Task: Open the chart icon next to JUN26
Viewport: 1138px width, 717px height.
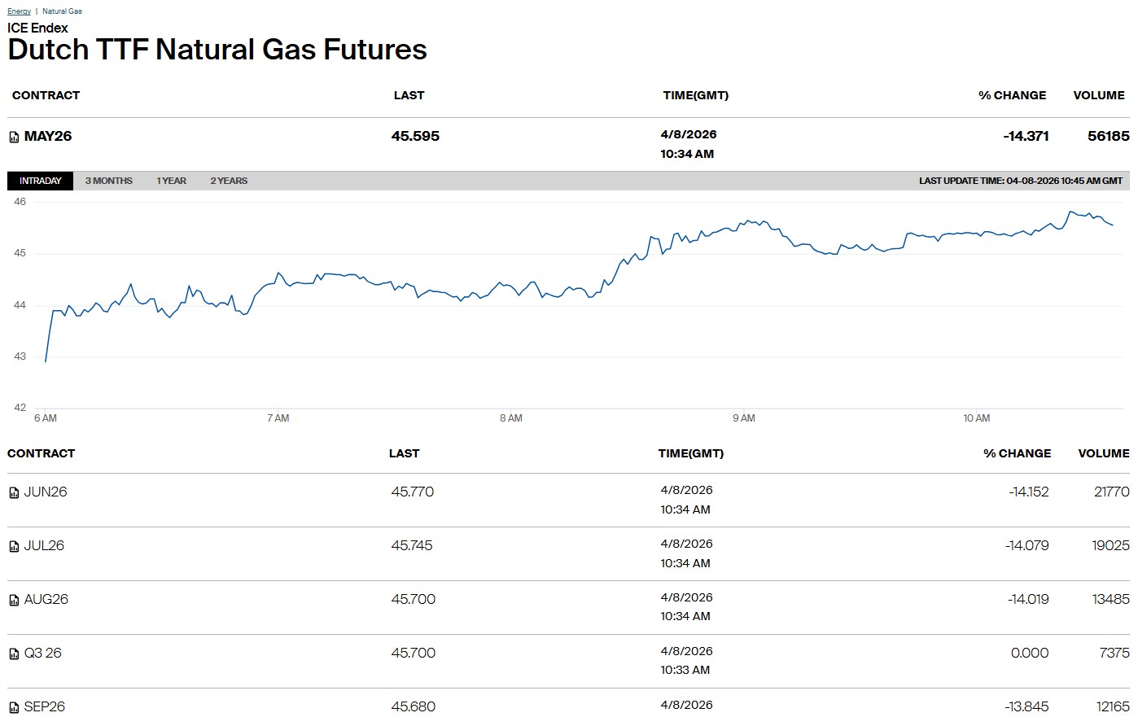Action: [14, 493]
